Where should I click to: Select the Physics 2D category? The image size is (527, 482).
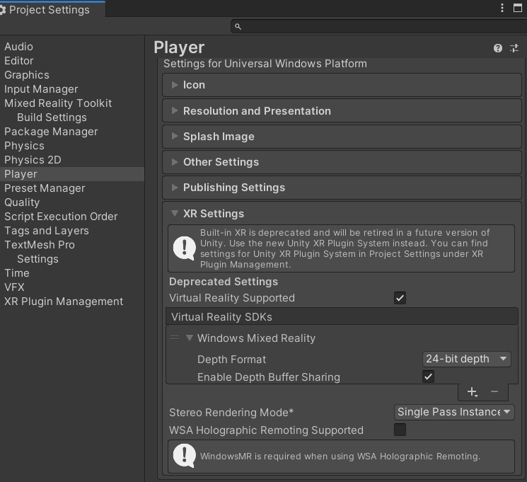coord(33,160)
